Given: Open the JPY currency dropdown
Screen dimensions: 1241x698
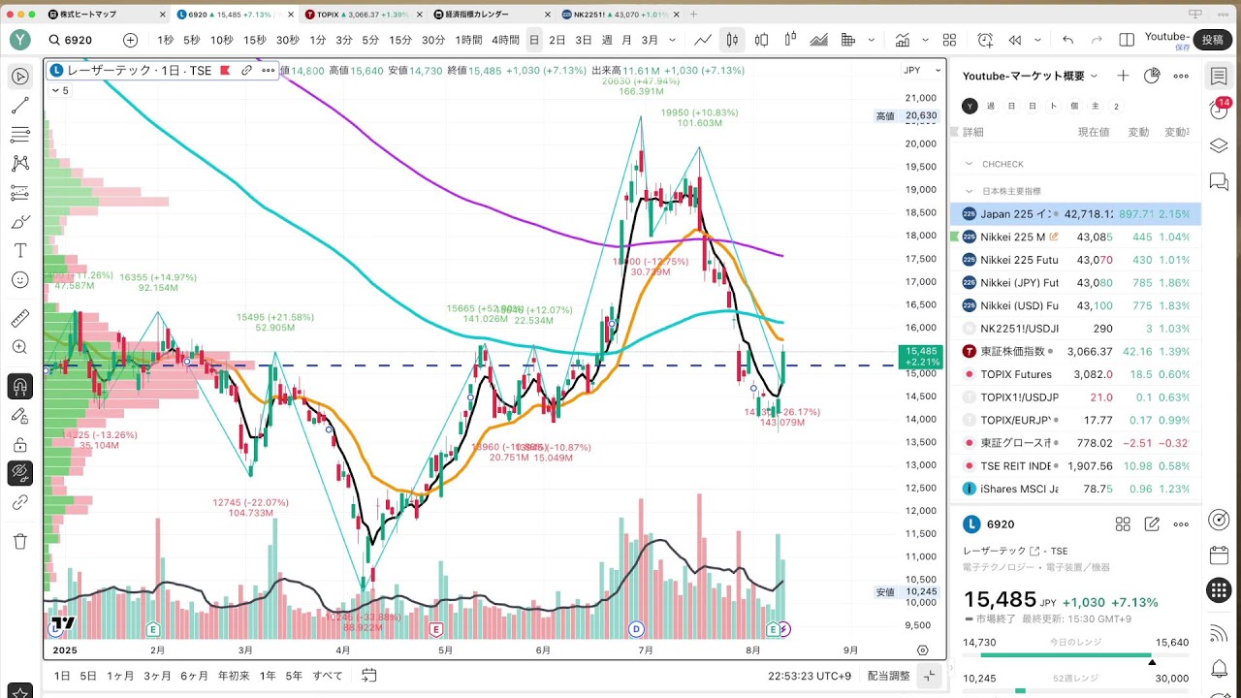Looking at the screenshot, I should pyautogui.click(x=922, y=71).
